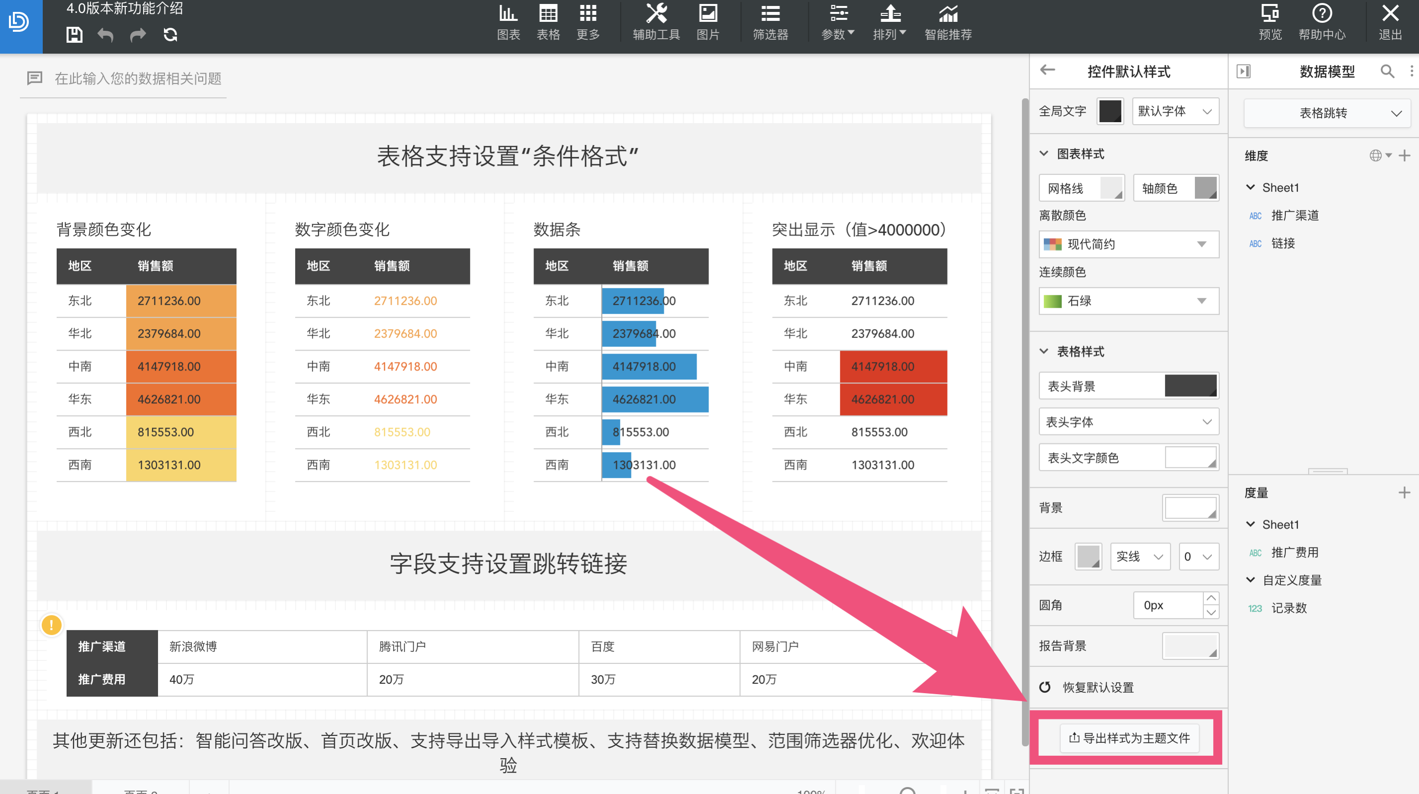This screenshot has height=794, width=1419.
Task: Exit the editor via 退出
Action: click(x=1390, y=22)
